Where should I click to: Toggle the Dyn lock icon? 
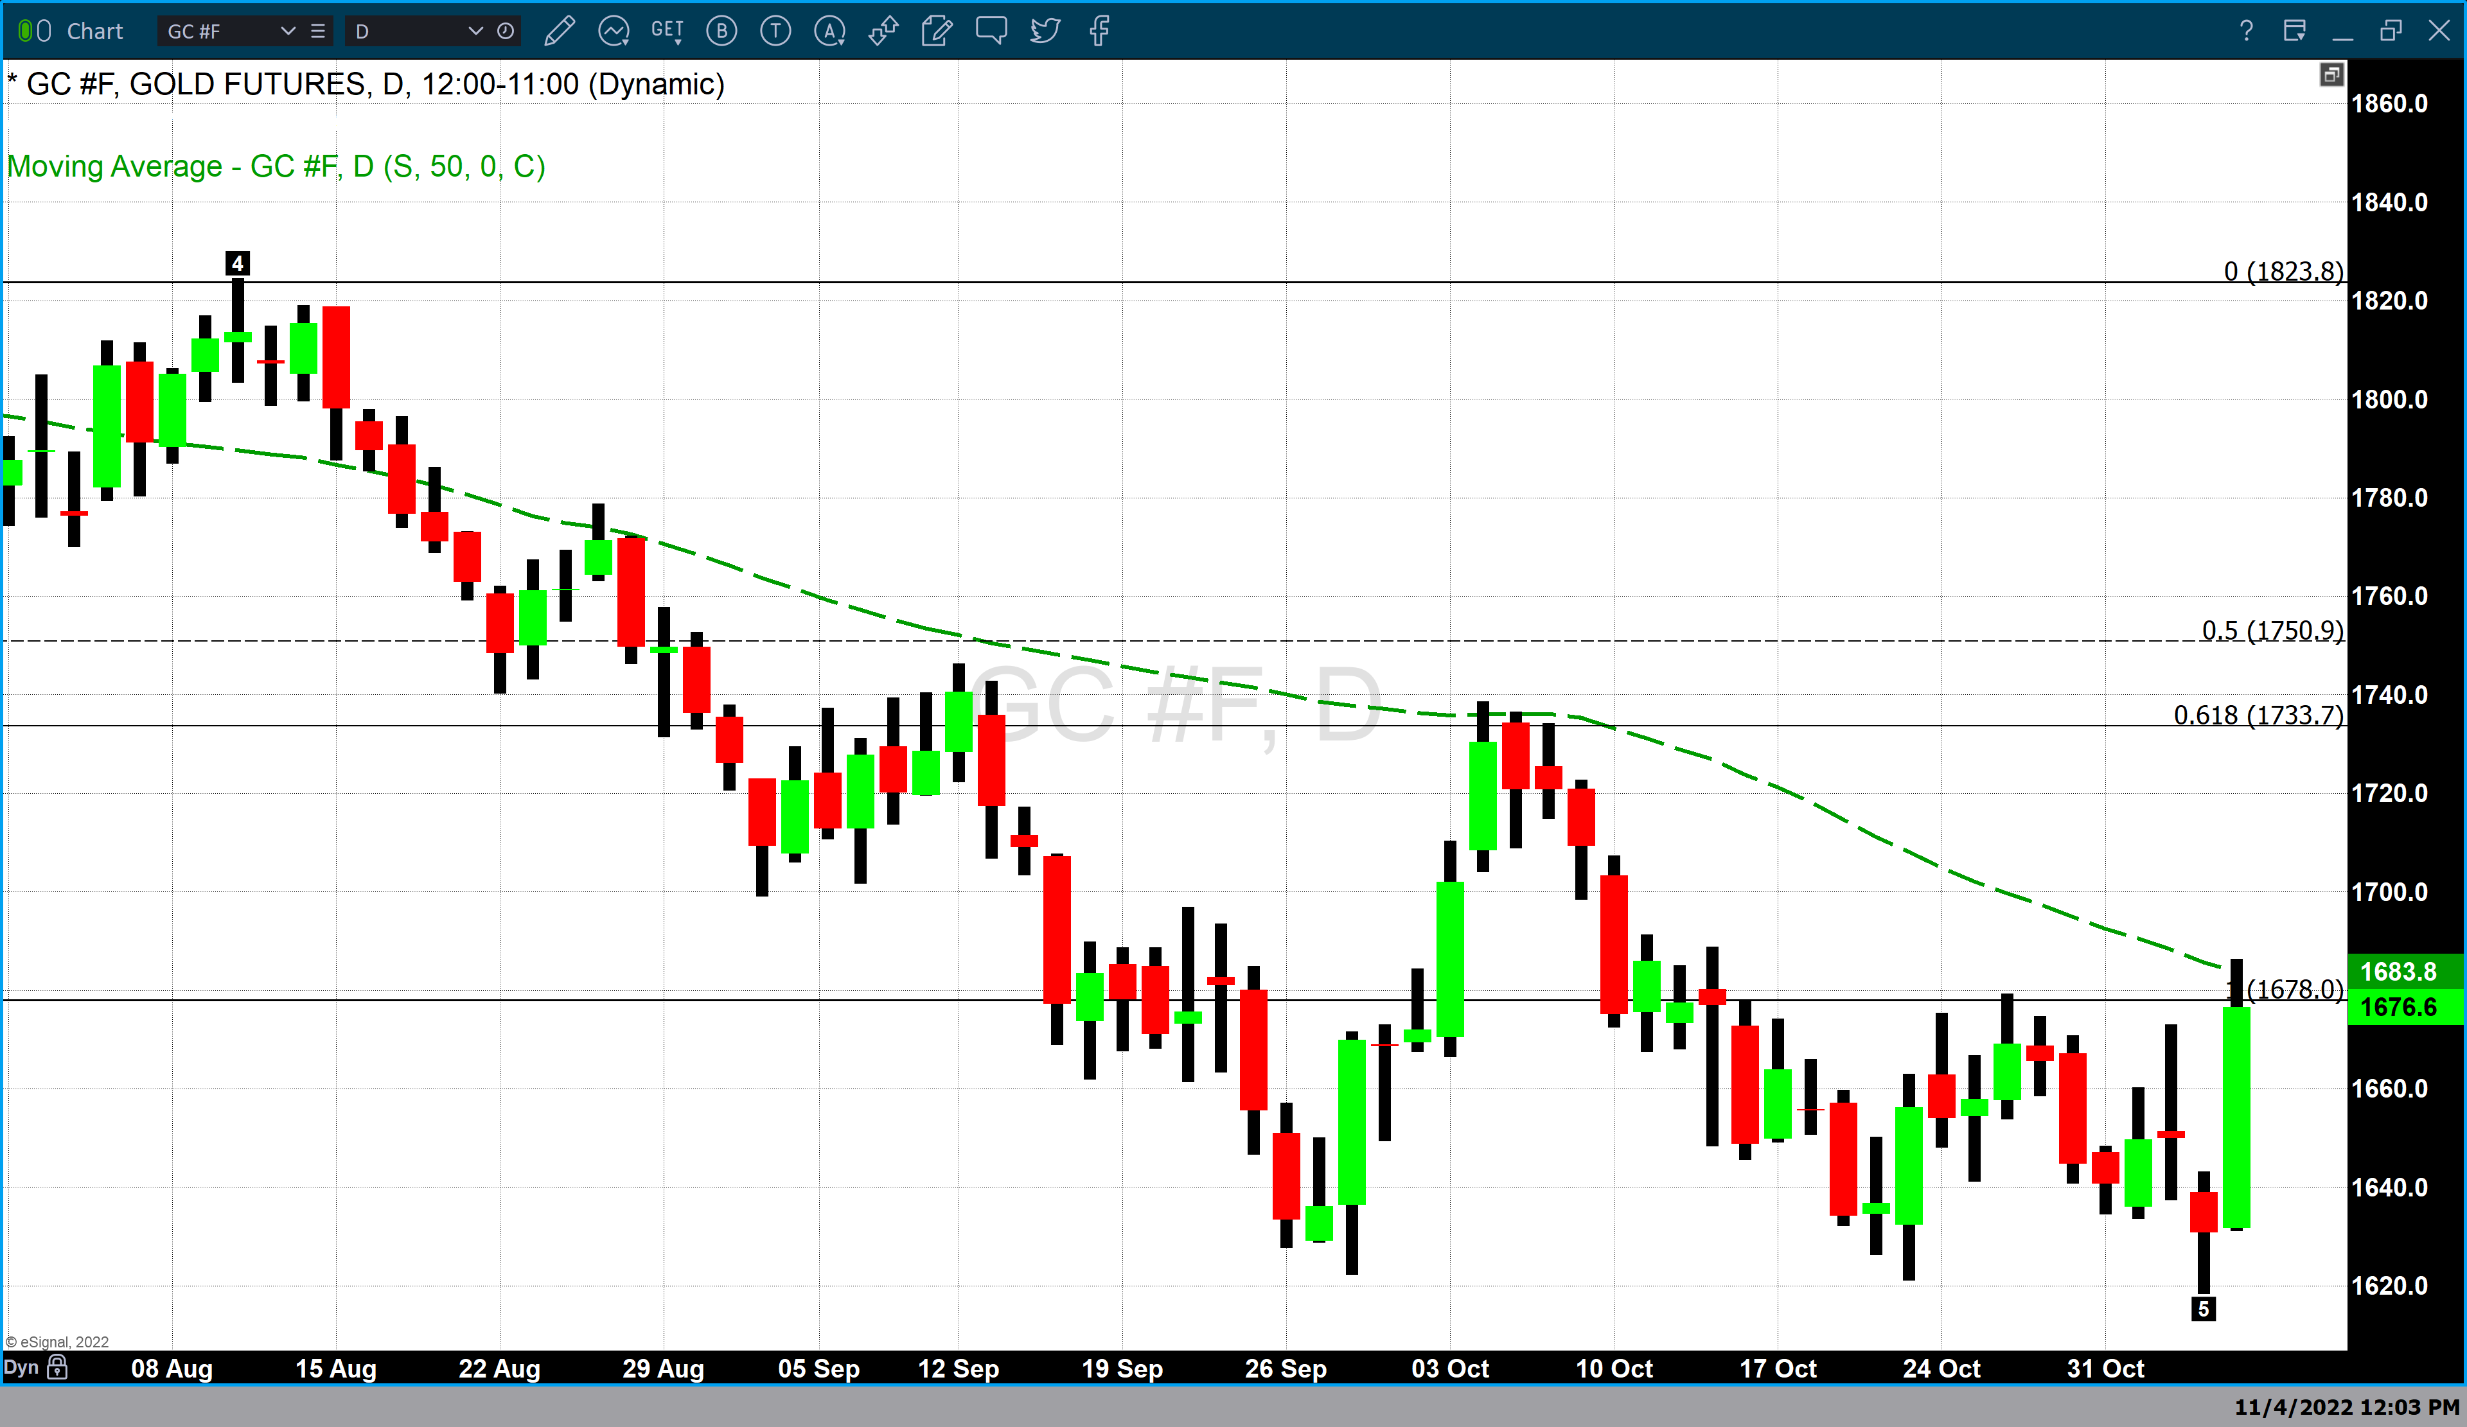58,1367
